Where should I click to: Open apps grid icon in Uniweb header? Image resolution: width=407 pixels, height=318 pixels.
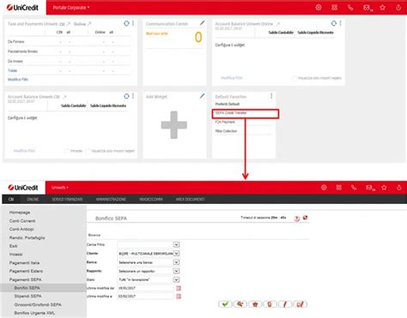pyautogui.click(x=339, y=188)
